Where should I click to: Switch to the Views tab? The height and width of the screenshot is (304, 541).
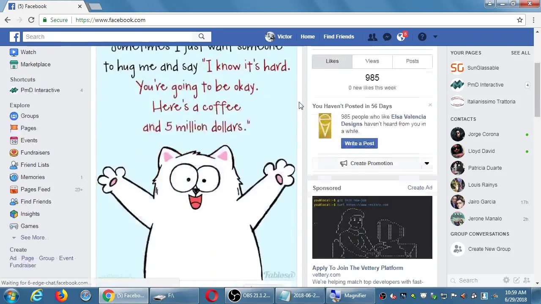click(372, 61)
